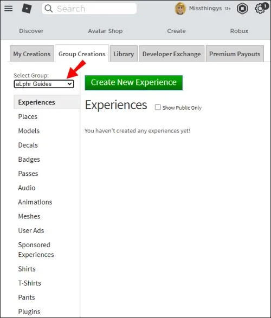Screen dimensions: 271x318
Task: Open the Premium Payouts tab
Action: (235, 54)
